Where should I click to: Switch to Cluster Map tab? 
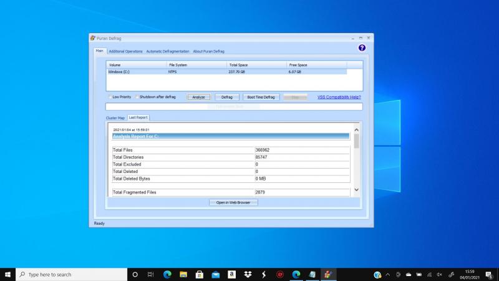coord(115,118)
